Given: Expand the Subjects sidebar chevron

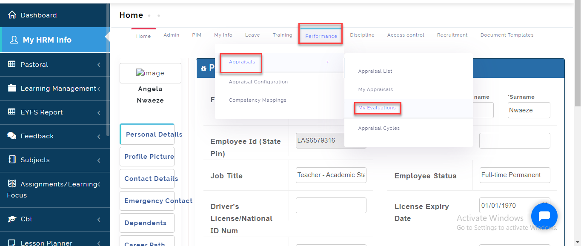Looking at the screenshot, I should coord(99,160).
